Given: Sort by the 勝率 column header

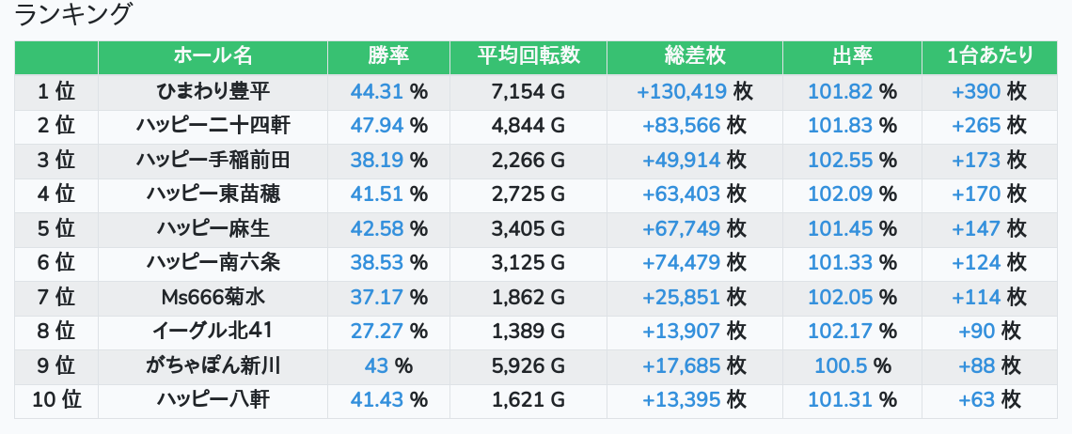Looking at the screenshot, I should [x=388, y=56].
